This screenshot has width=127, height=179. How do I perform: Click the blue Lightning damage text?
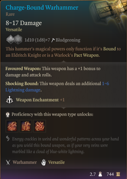click(23, 90)
